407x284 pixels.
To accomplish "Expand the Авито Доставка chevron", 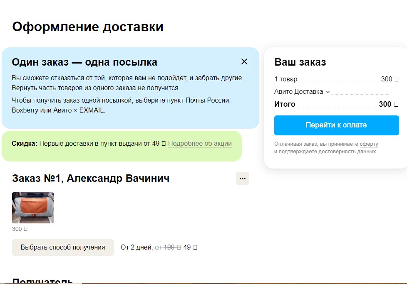I will [328, 92].
